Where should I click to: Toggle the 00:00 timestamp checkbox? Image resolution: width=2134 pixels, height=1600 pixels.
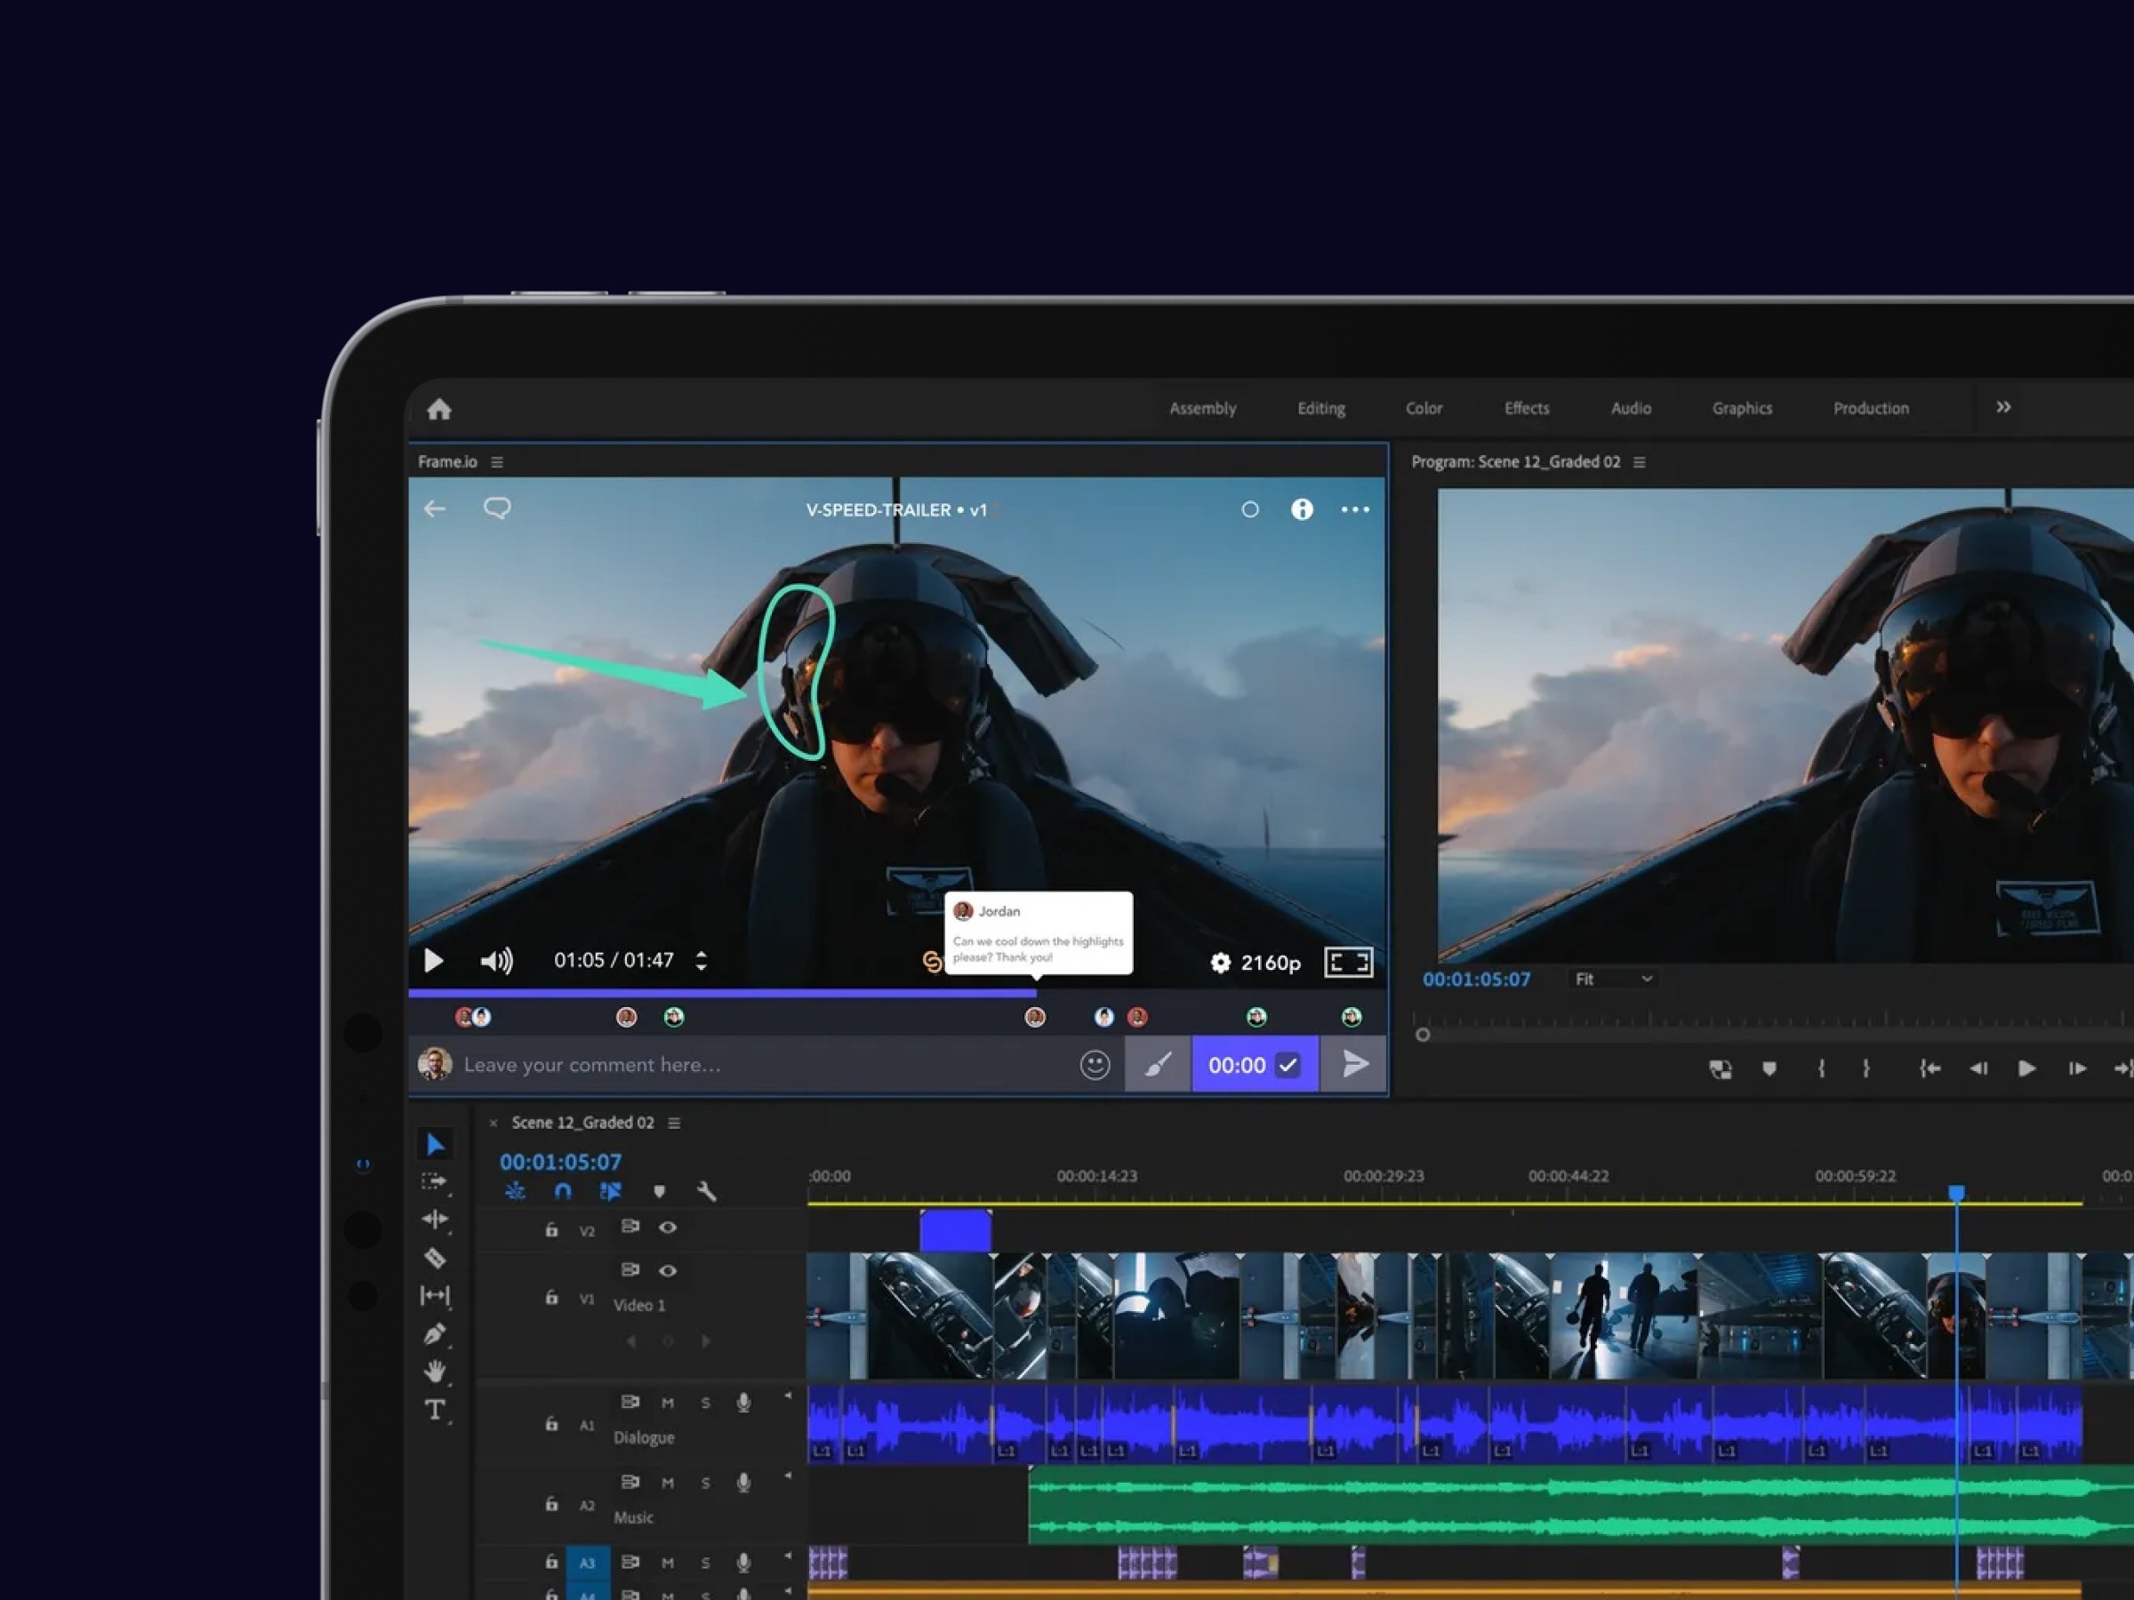pos(1288,1065)
